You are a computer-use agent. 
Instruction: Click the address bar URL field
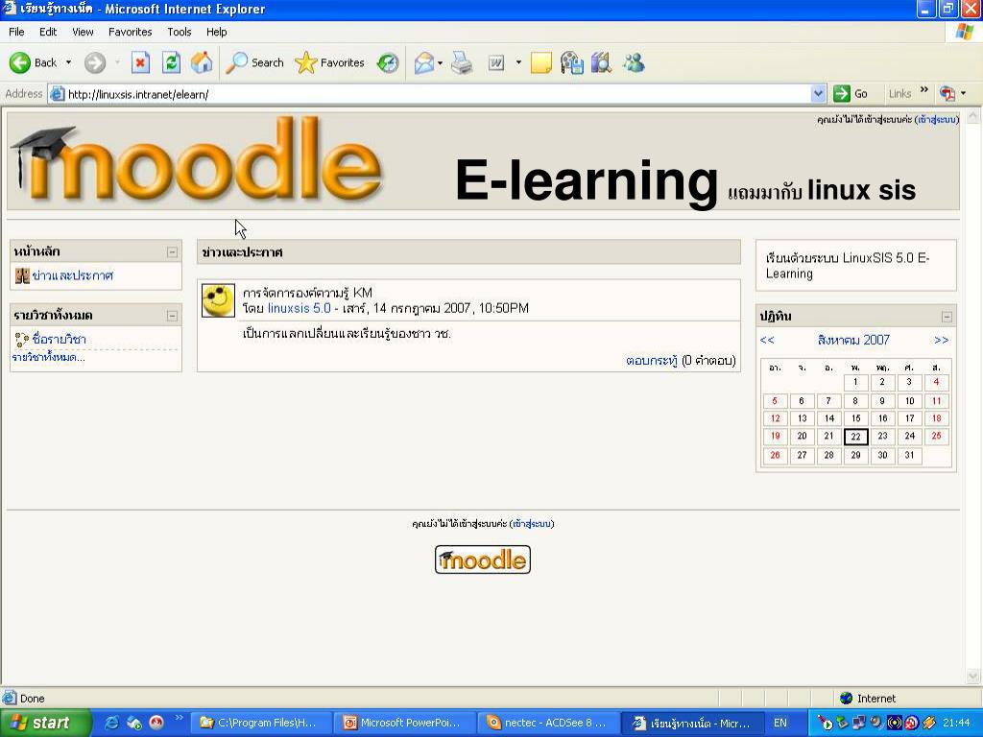438,94
